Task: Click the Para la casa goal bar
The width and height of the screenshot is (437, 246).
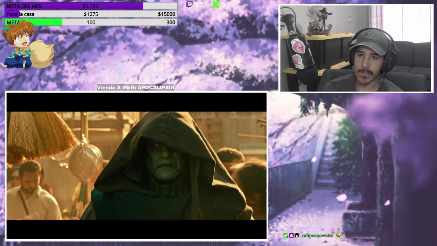Action: click(x=91, y=14)
